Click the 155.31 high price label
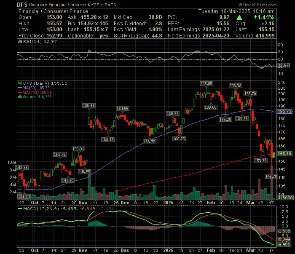Viewport: 295px width, 254px height. 78,149
